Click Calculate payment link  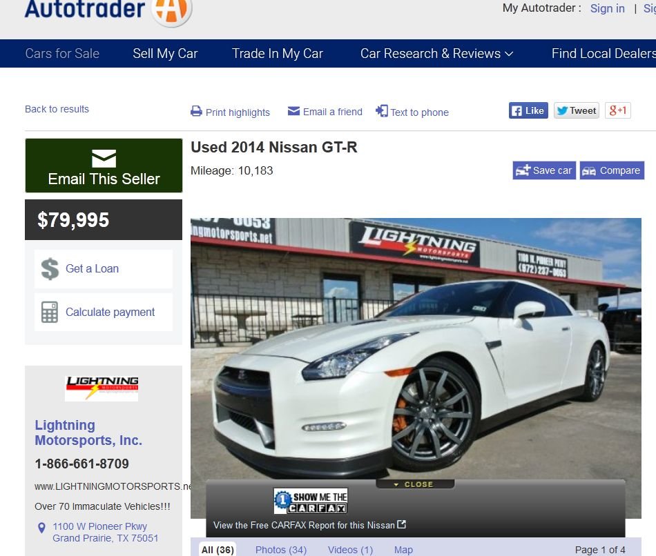click(110, 312)
